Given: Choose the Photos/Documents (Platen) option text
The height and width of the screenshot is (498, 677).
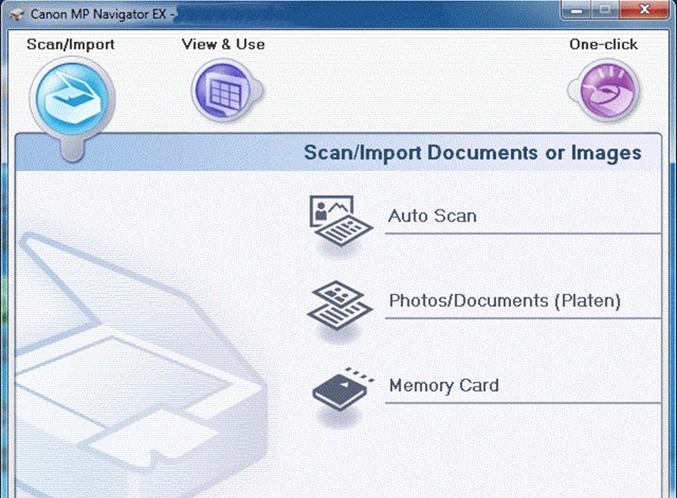Looking at the screenshot, I should tap(505, 300).
